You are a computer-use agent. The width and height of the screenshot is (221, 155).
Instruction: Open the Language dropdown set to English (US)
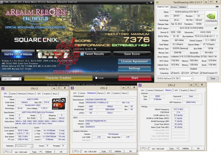[11, 79]
